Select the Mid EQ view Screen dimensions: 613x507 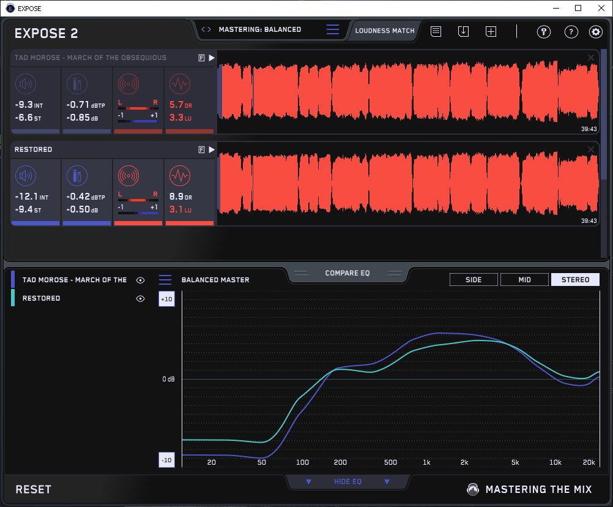(x=524, y=280)
